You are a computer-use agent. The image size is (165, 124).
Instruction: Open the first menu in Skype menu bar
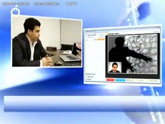[x=87, y=33]
